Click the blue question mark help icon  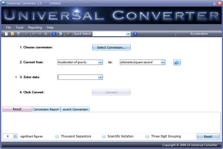pos(135,34)
